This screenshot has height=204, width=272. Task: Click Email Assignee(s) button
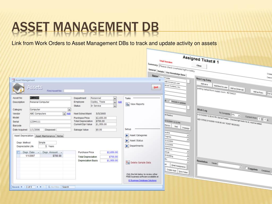pyautogui.click(x=178, y=166)
